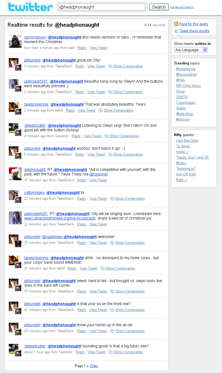Screen dimensions: 222x373
Task: Open the @royzoner mention link
Action: tap(99, 174)
